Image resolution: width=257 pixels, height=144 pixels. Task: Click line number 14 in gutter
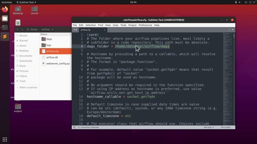[x=81, y=97]
